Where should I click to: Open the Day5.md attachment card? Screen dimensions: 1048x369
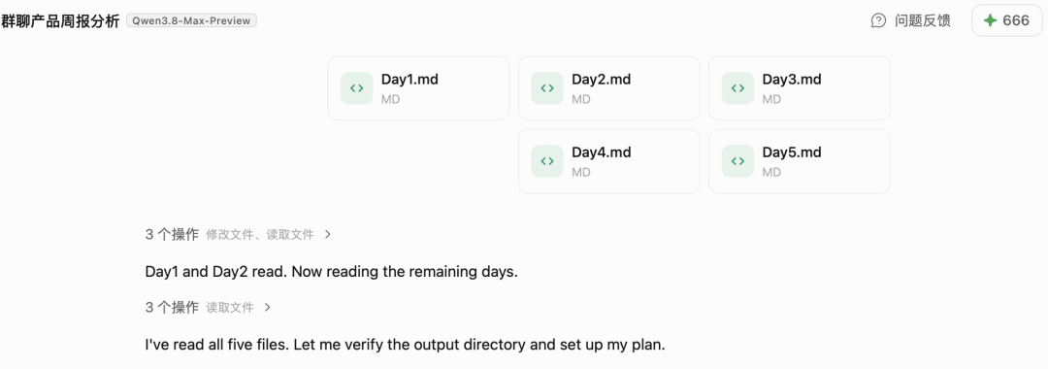(x=800, y=161)
